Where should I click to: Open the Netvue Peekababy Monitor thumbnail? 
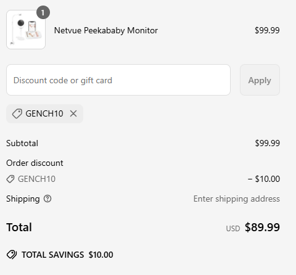click(x=26, y=30)
